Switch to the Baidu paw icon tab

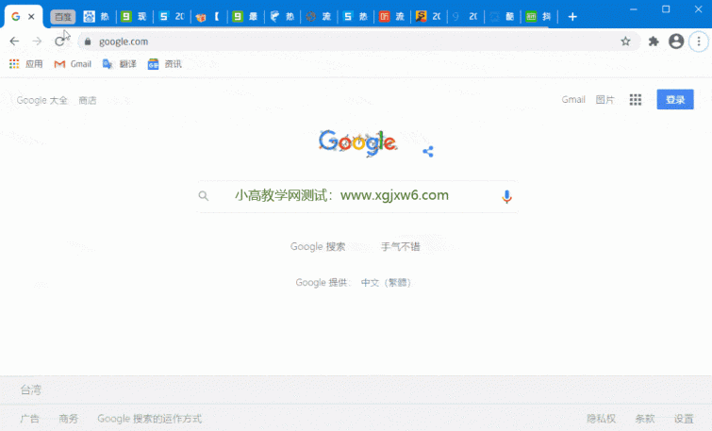coord(97,17)
